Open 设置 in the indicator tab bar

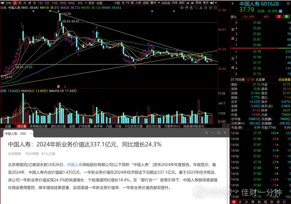pos(8,126)
